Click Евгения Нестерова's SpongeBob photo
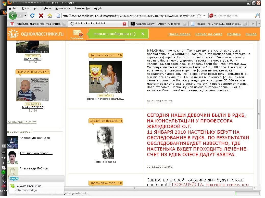This screenshot has width=265, height=198. coord(106,77)
